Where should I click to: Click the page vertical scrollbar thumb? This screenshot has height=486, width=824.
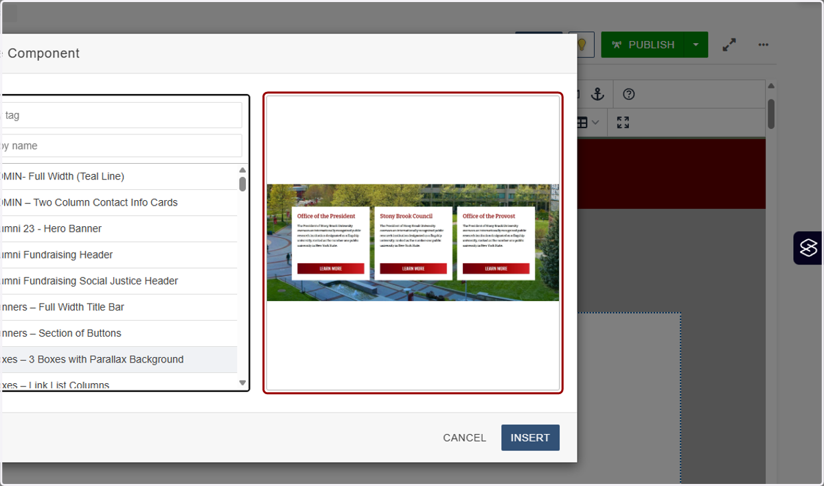[x=771, y=114]
